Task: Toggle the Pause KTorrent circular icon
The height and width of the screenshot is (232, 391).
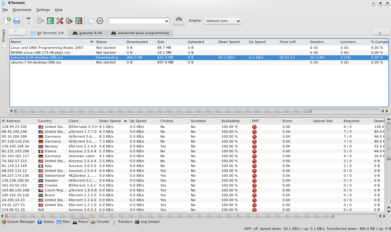Action: [100, 21]
